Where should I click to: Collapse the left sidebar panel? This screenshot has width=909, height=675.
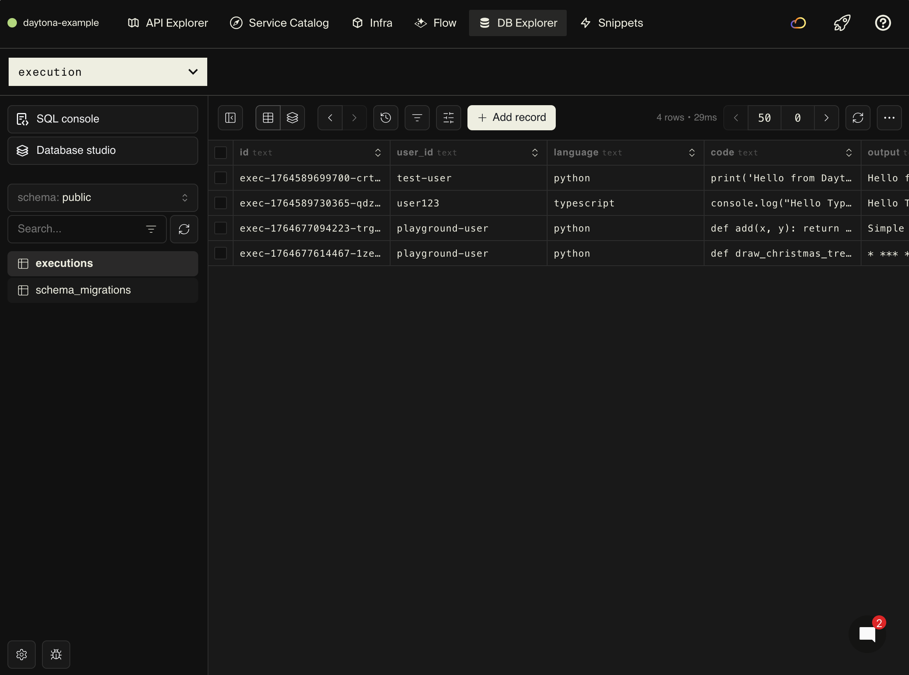230,118
